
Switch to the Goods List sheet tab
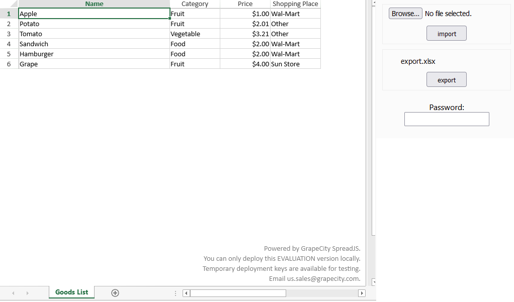coord(71,292)
